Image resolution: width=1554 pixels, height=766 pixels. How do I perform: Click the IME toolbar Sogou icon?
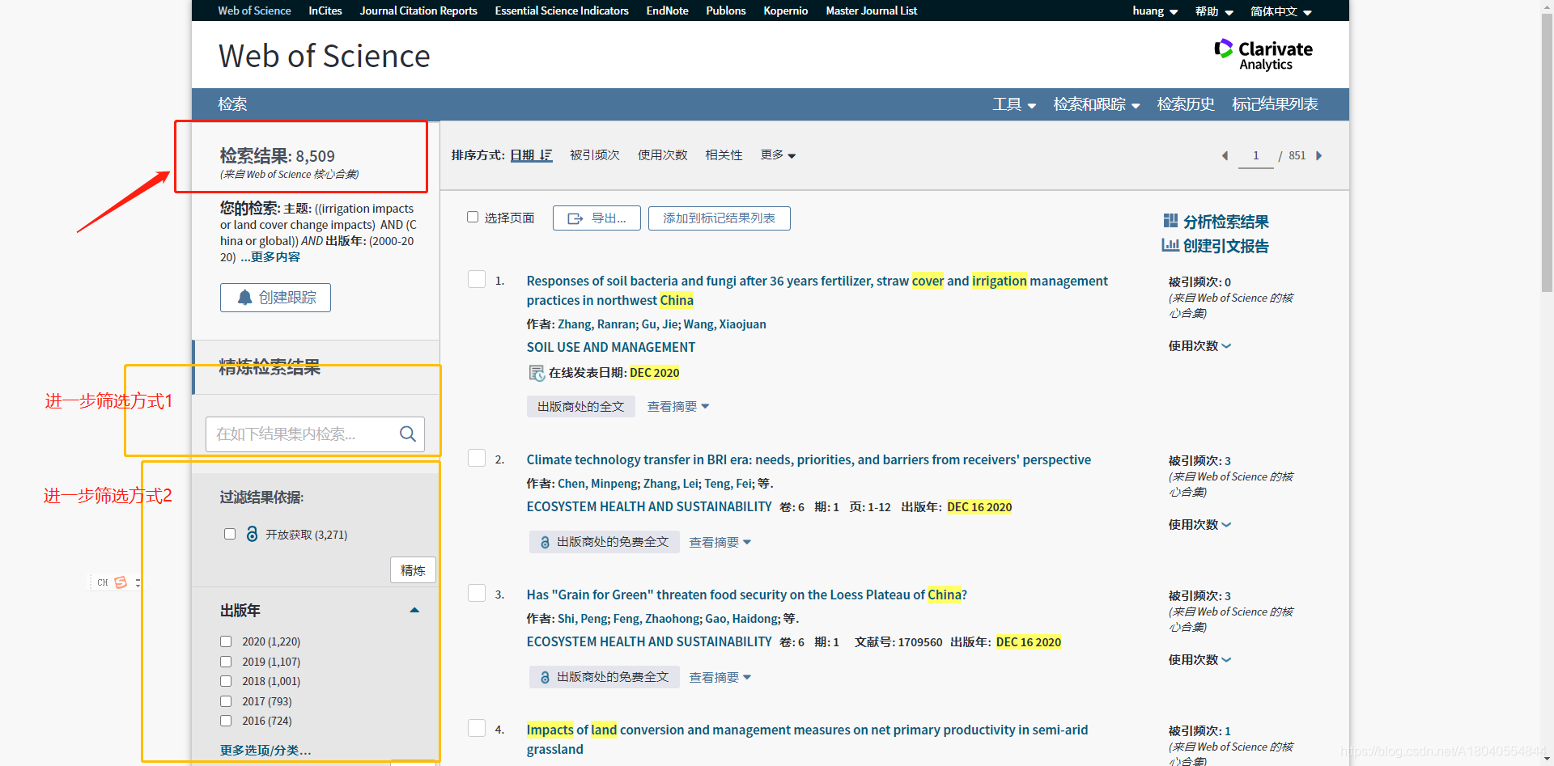click(x=121, y=582)
